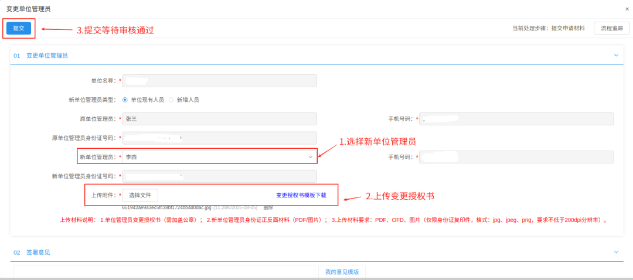Click the blue 提交 submit button
Viewport: 633px width, 280px height.
point(18,28)
